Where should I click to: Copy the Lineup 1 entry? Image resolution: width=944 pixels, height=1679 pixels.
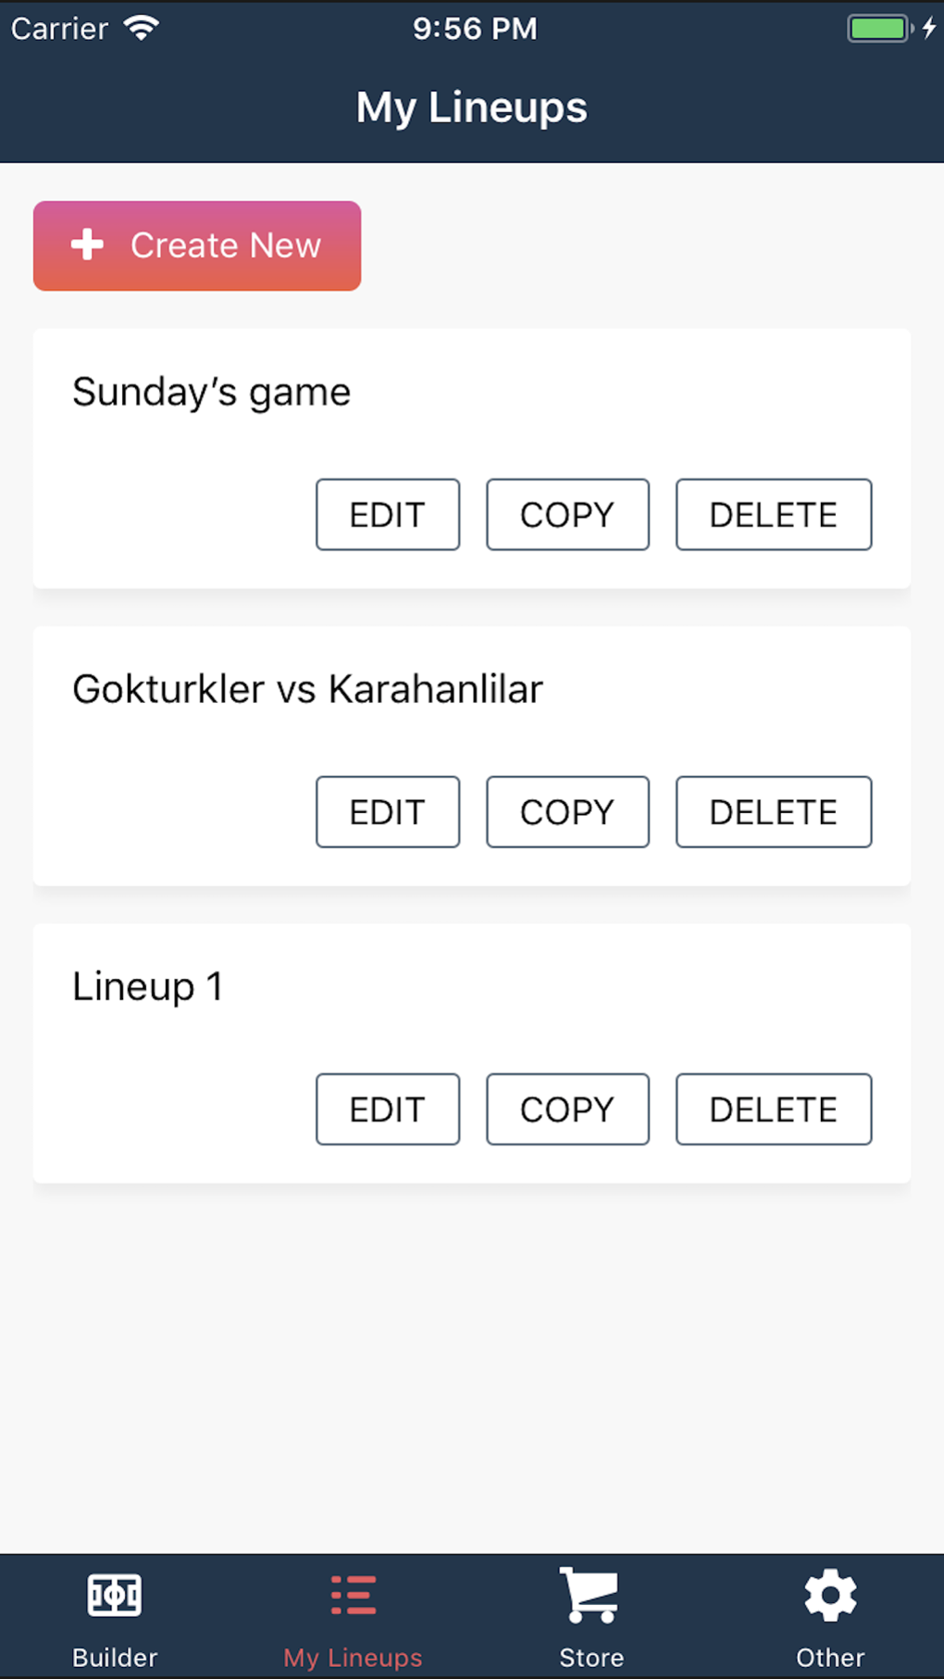567,1109
